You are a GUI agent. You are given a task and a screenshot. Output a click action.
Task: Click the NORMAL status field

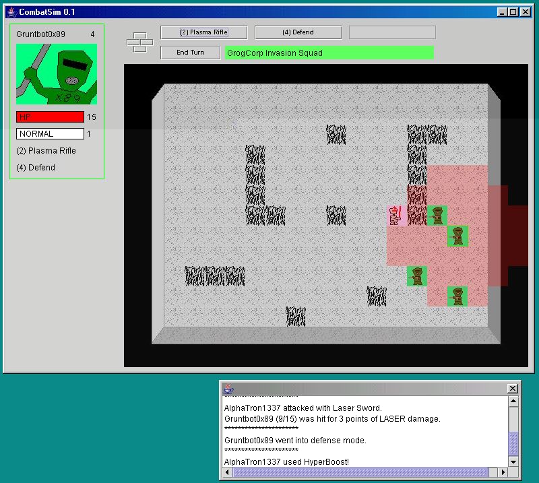50,134
